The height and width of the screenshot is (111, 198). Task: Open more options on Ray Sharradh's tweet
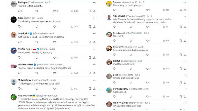94,96
